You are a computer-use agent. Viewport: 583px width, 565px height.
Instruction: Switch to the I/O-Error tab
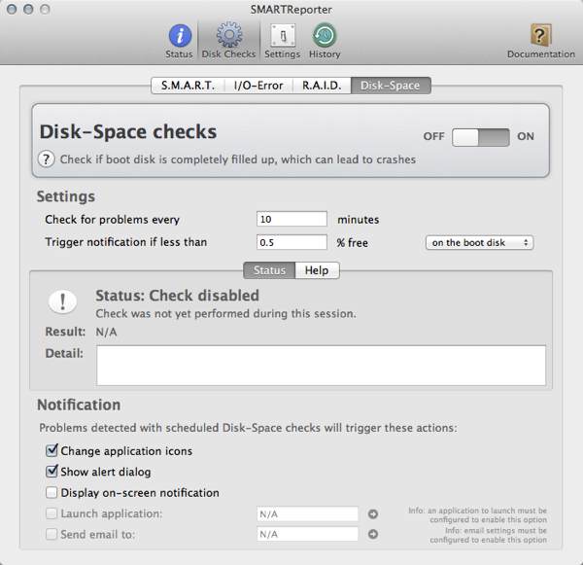tap(258, 86)
